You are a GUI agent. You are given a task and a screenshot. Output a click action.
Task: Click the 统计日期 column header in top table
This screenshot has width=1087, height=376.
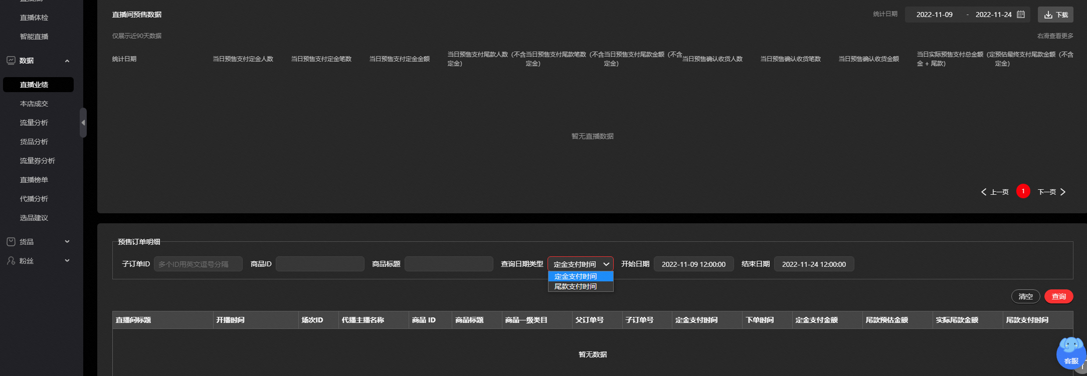coord(124,59)
